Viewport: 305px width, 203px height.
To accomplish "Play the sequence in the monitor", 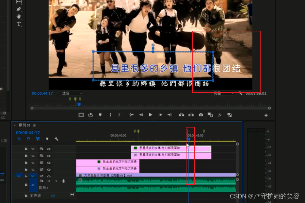I will pyautogui.click(x=150, y=115).
